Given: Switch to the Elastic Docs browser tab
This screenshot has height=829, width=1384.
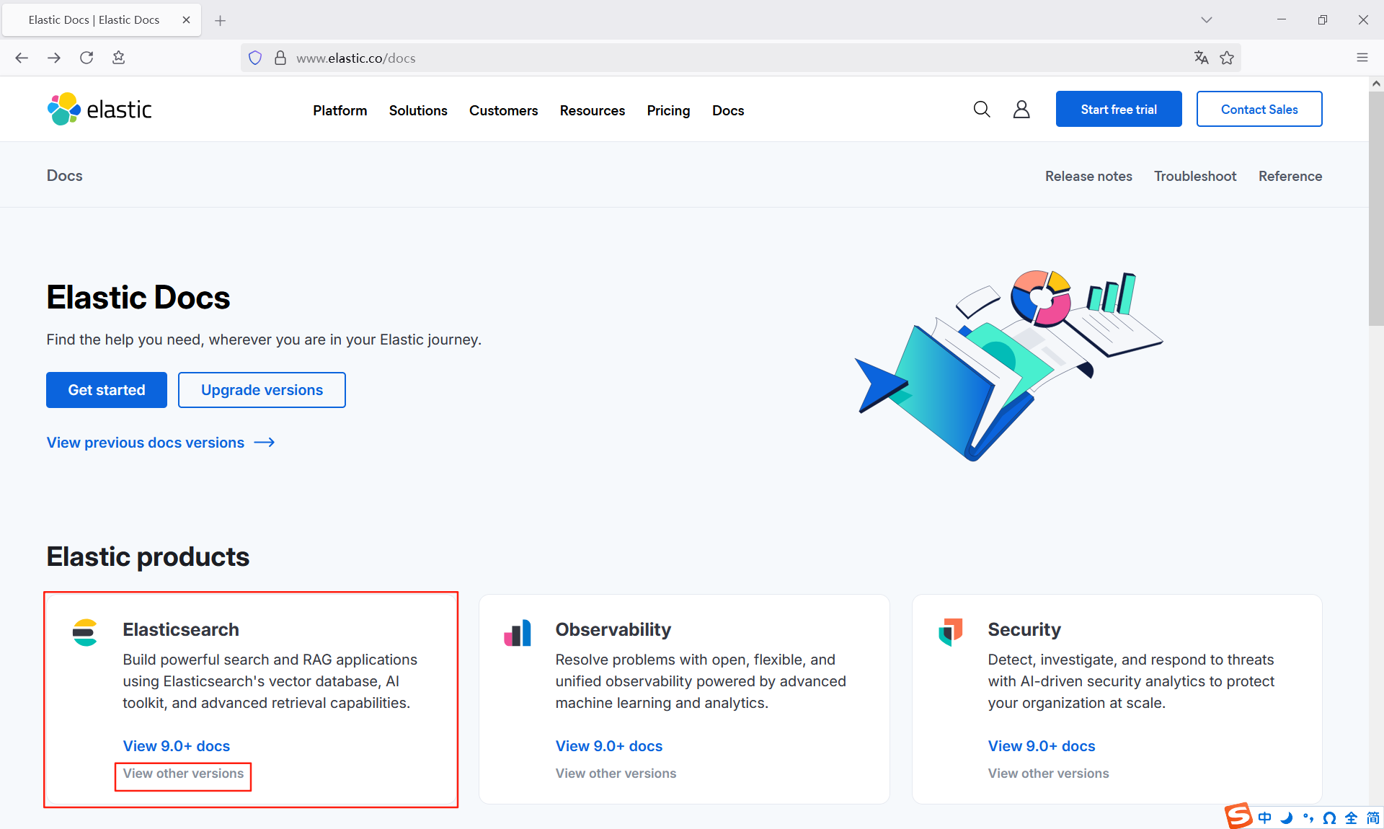Looking at the screenshot, I should 94,19.
